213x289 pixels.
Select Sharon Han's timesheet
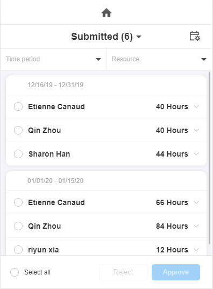(18, 154)
